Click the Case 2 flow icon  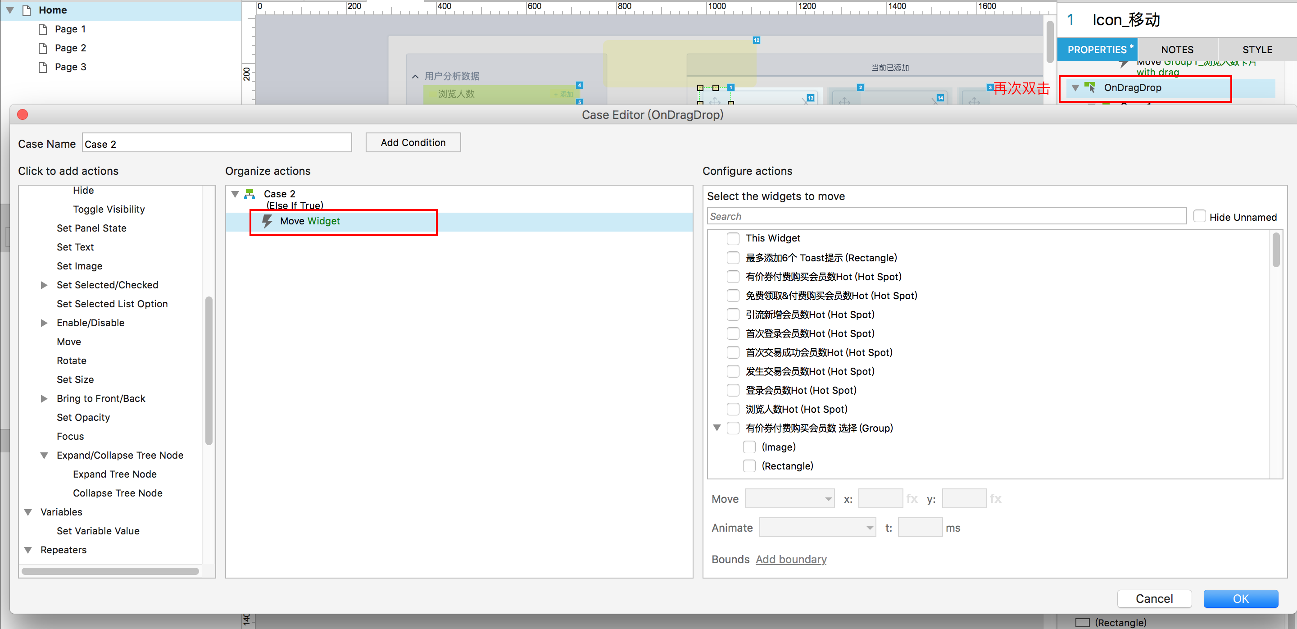[x=249, y=194]
